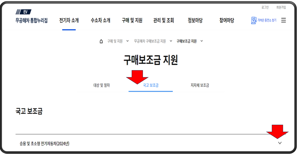Click the 국고 보조금 section heading
299x154 pixels.
coord(29,111)
